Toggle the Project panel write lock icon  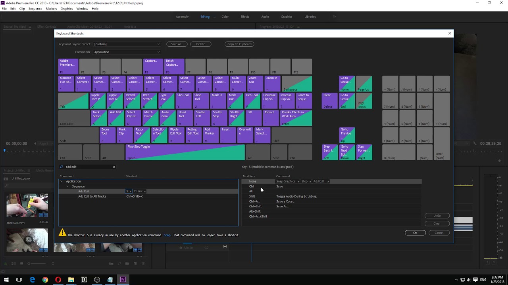[x=5, y=264]
